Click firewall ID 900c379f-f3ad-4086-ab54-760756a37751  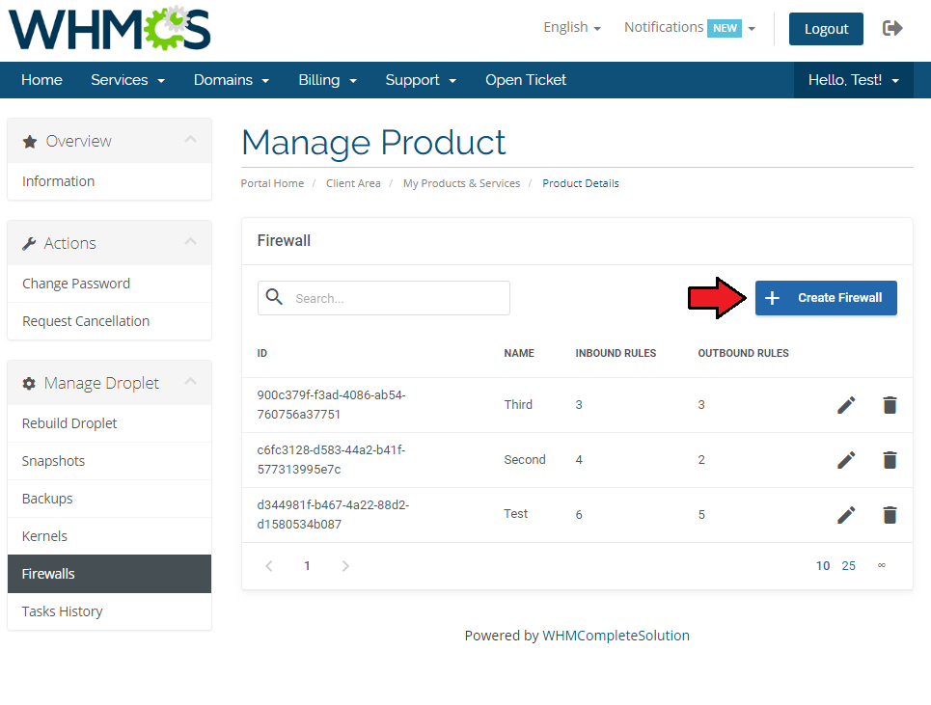click(x=331, y=405)
